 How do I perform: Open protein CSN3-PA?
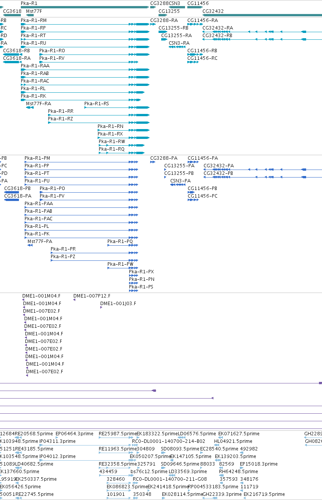tap(180, 181)
